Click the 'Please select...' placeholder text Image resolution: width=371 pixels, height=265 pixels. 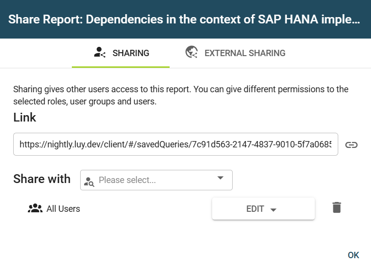click(127, 180)
